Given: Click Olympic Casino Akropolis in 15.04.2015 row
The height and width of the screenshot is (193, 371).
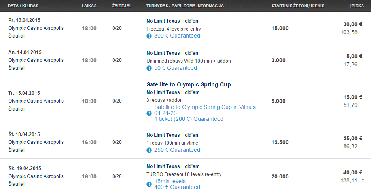Looking at the screenshot, I should (36, 101).
